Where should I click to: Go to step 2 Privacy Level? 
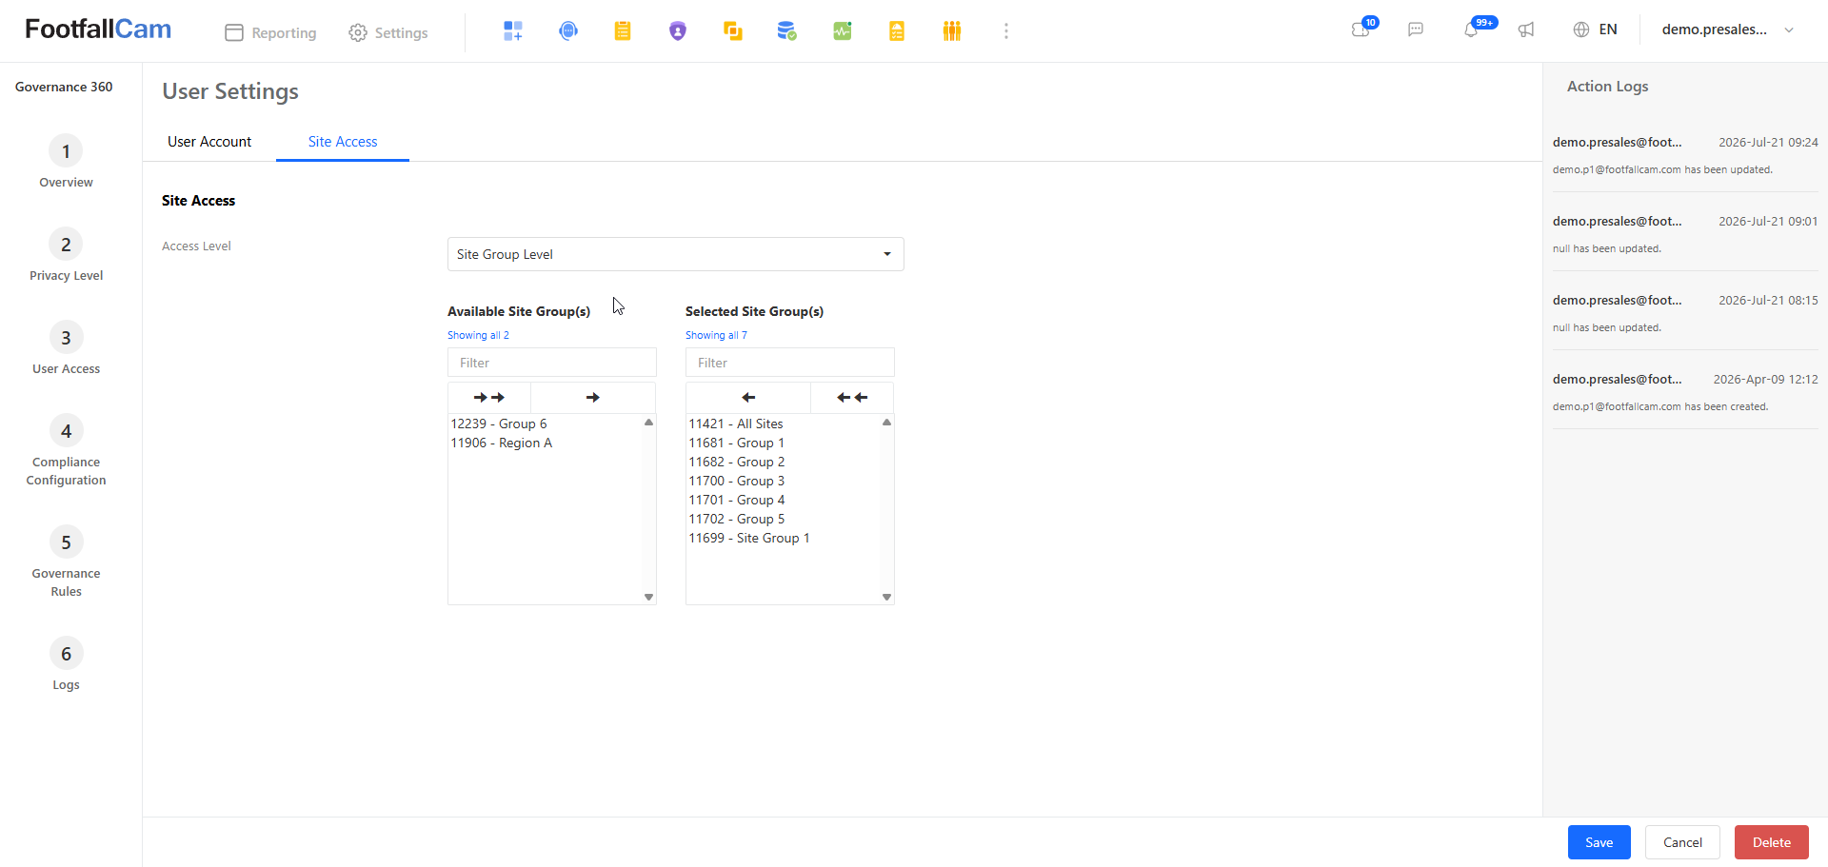tap(66, 255)
